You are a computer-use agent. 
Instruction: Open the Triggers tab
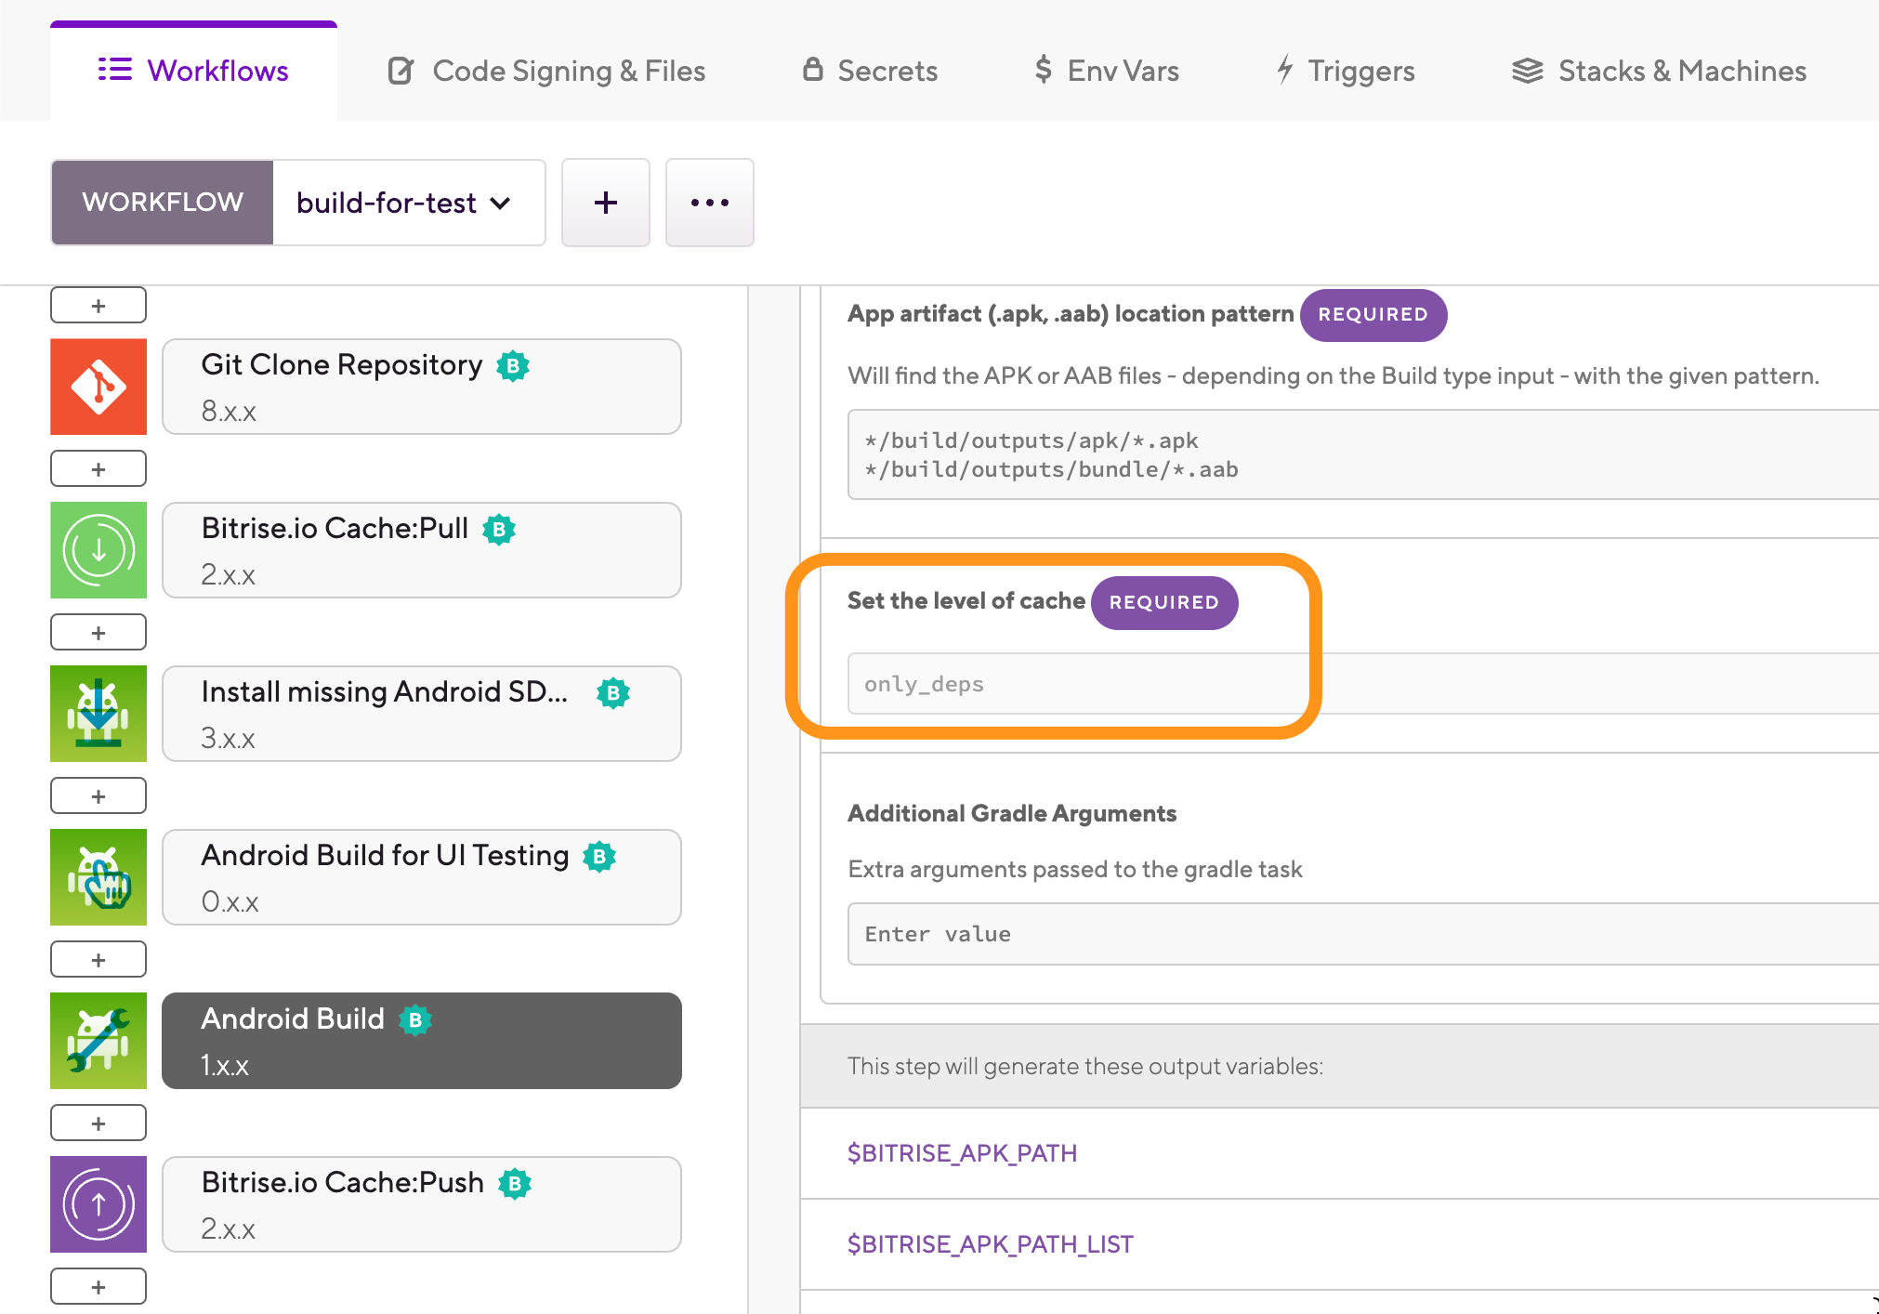click(1345, 71)
